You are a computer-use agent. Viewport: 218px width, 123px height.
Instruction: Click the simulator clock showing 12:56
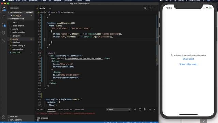pyautogui.click(x=169, y=8)
